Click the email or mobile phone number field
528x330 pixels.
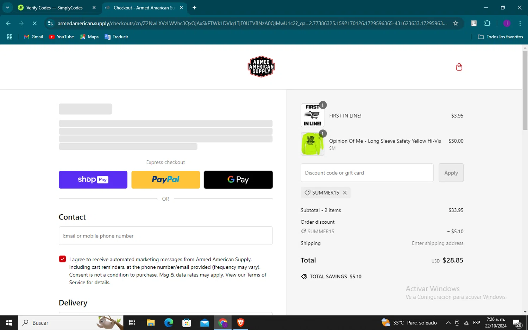[165, 236]
